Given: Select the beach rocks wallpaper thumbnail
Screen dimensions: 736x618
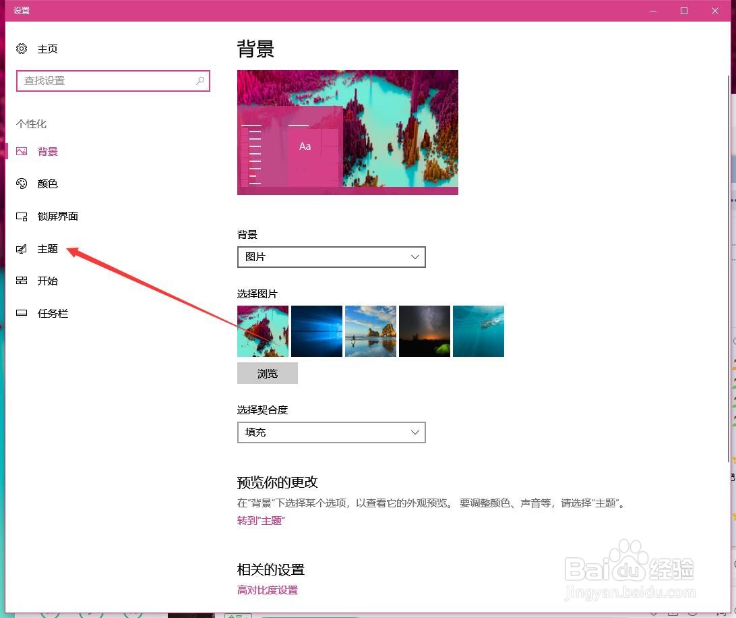Looking at the screenshot, I should (371, 331).
